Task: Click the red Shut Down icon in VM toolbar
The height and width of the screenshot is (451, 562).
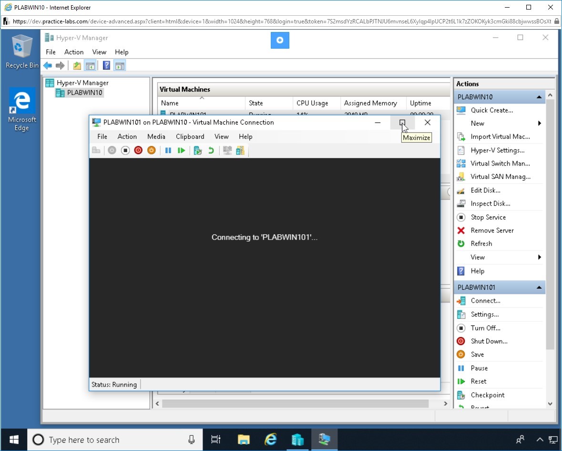Action: tap(138, 150)
